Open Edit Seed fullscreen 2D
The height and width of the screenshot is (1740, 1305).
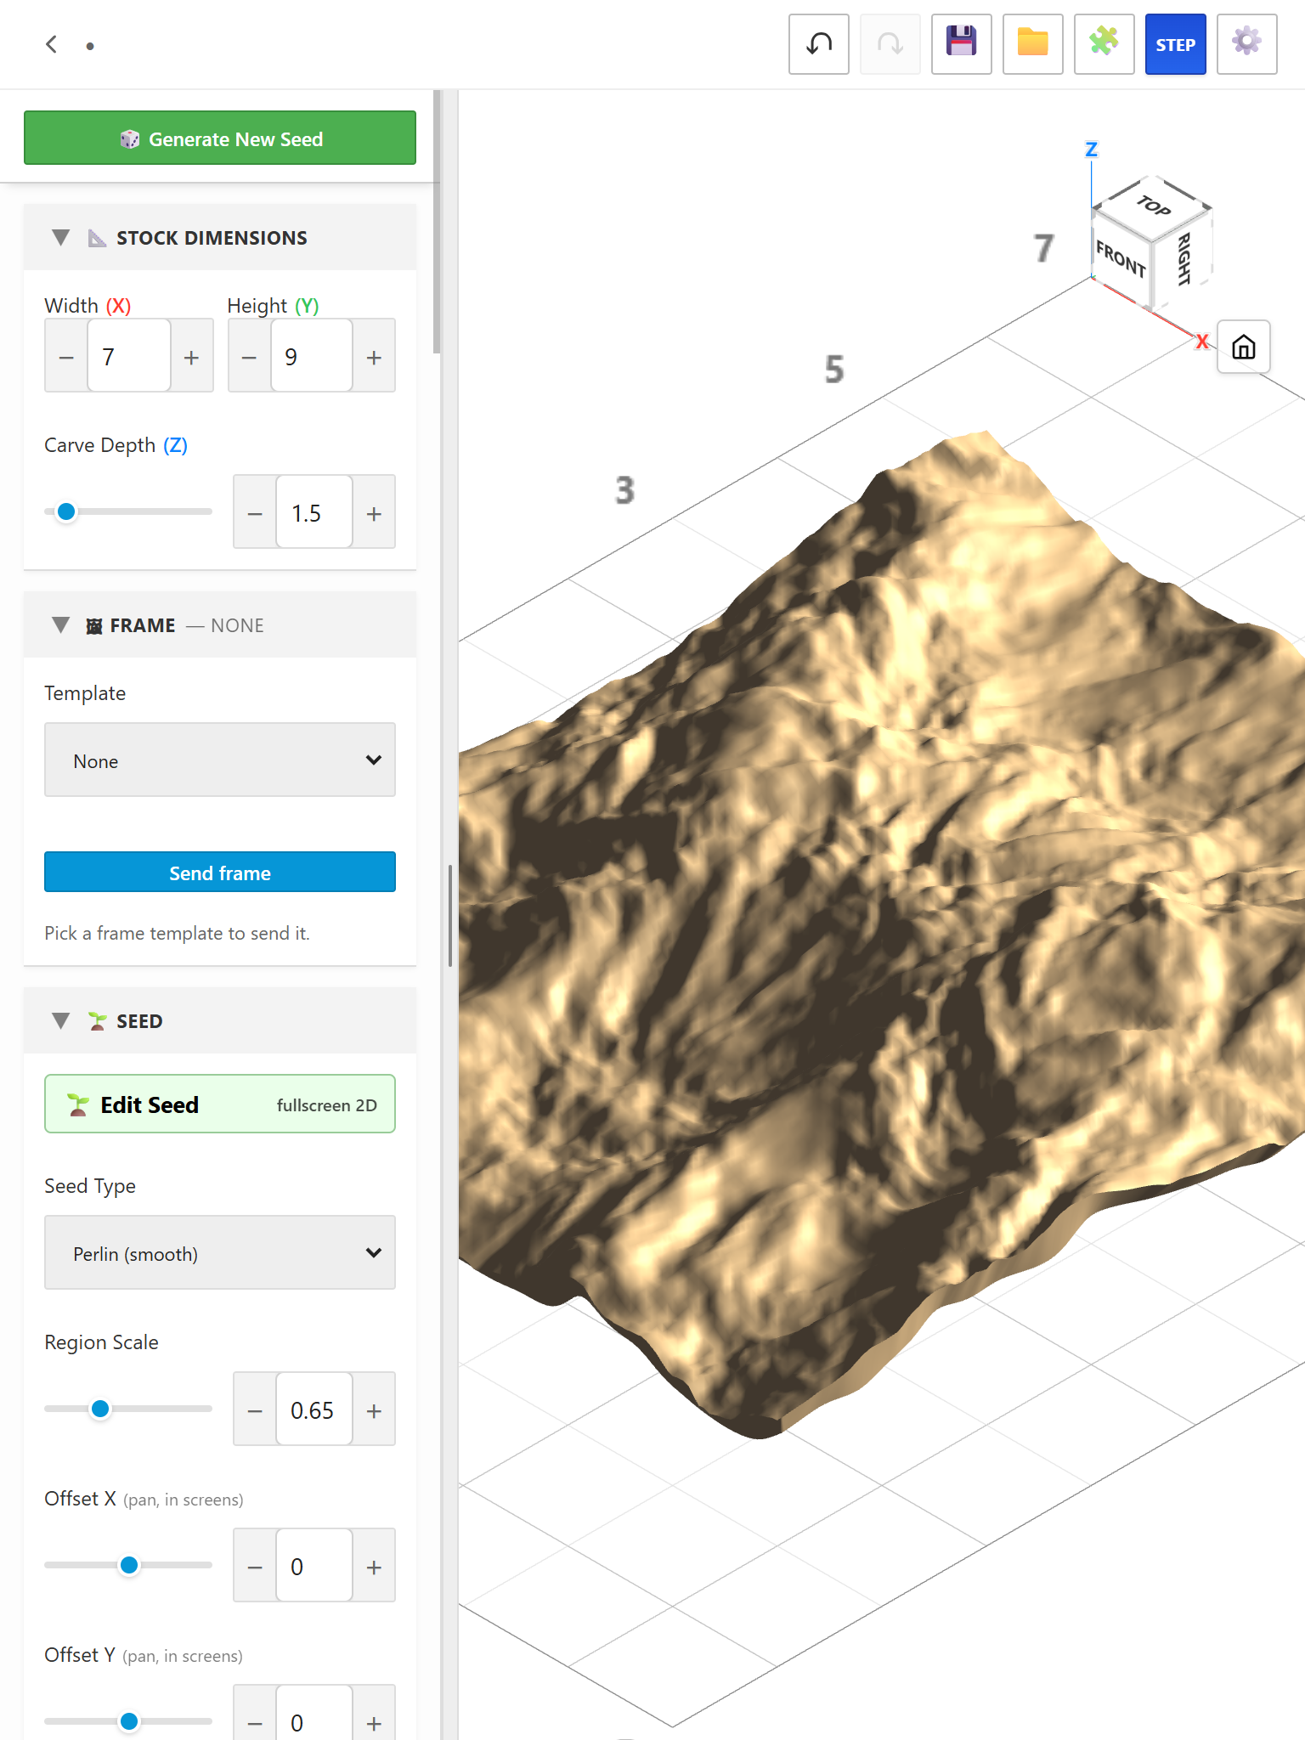(x=220, y=1104)
